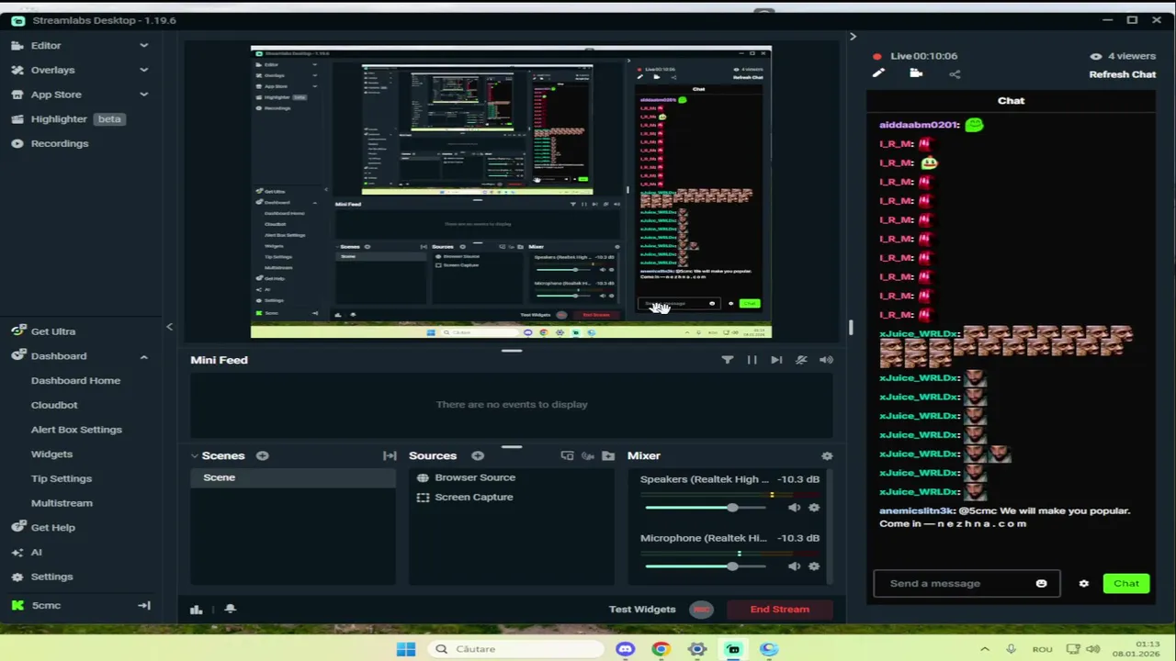The width and height of the screenshot is (1176, 661).
Task: Open Speakers source settings gear
Action: pyautogui.click(x=814, y=508)
